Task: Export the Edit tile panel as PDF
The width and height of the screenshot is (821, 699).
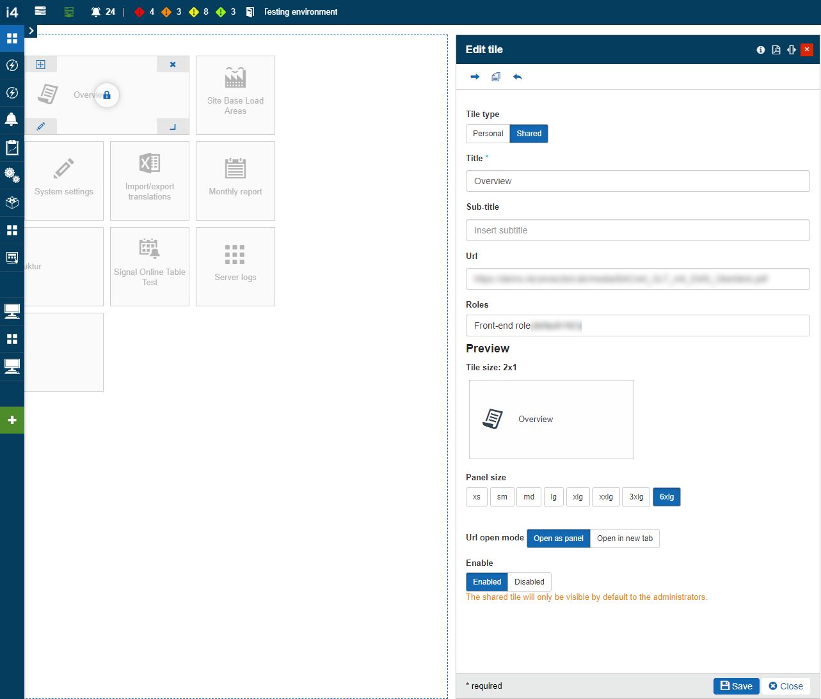Action: 776,49
